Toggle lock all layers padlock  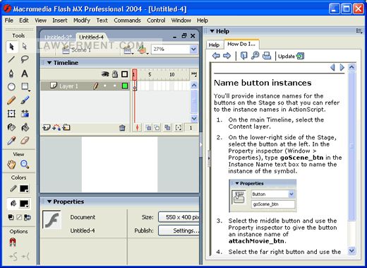(115, 74)
